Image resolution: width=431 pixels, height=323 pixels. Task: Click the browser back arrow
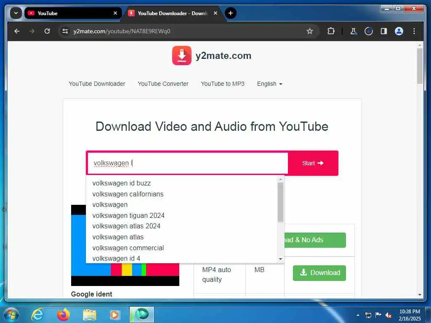tap(17, 31)
